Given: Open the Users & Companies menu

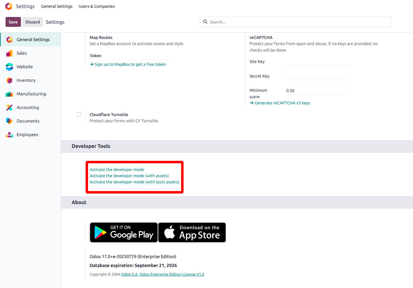Looking at the screenshot, I should [x=97, y=6].
